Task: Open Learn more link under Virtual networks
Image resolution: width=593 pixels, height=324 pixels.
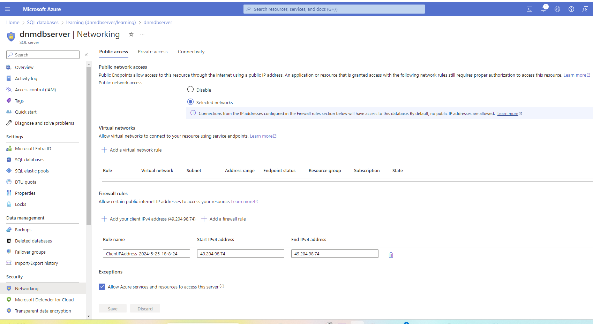Action: pos(263,136)
